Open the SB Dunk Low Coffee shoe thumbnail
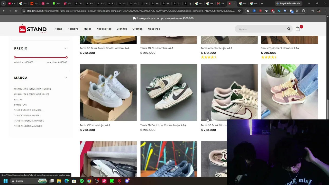The width and height of the screenshot is (329, 185). point(169,92)
